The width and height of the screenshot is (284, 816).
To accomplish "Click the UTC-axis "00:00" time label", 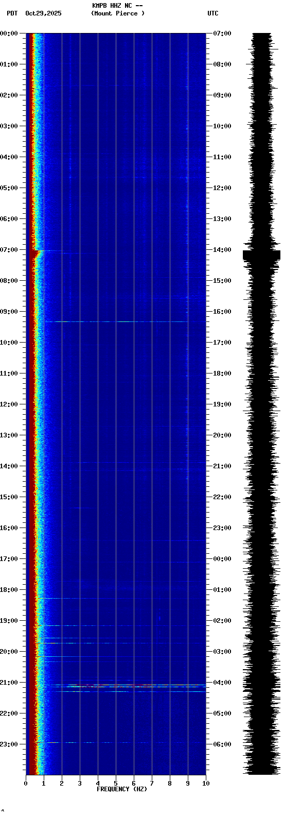I will click(222, 559).
